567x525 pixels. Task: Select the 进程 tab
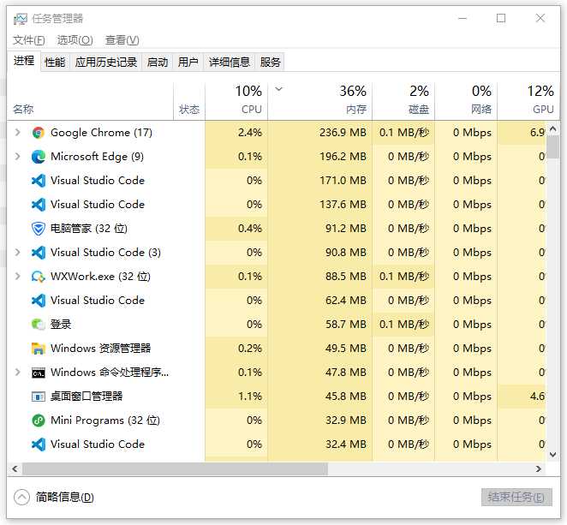pyautogui.click(x=24, y=61)
